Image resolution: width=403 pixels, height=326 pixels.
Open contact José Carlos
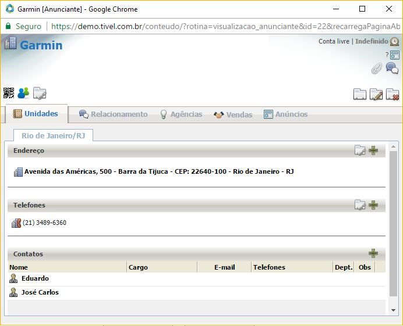[x=40, y=292]
